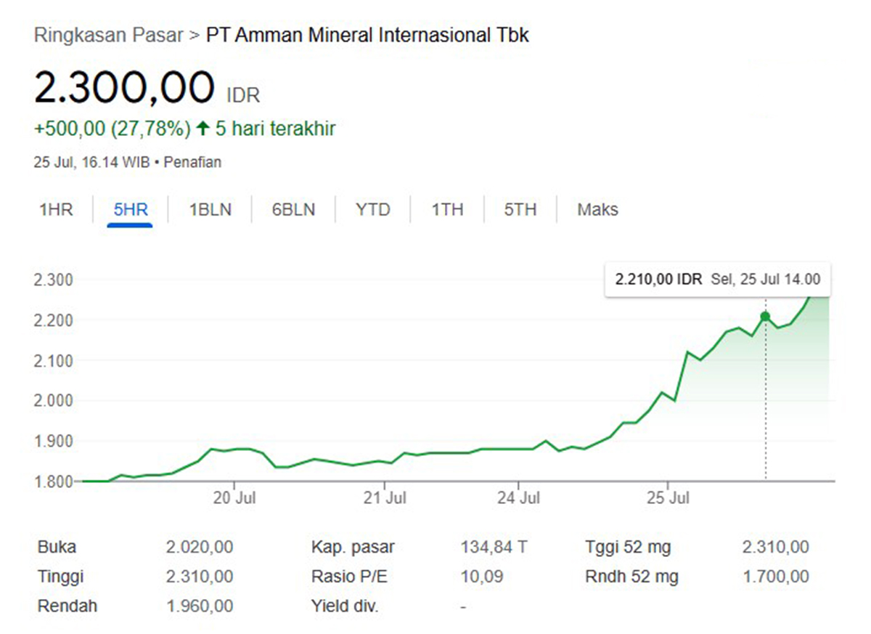Click the 25 Jul, 16.14 WIB timestamp
Viewport: 871px width, 634px height.
[91, 163]
